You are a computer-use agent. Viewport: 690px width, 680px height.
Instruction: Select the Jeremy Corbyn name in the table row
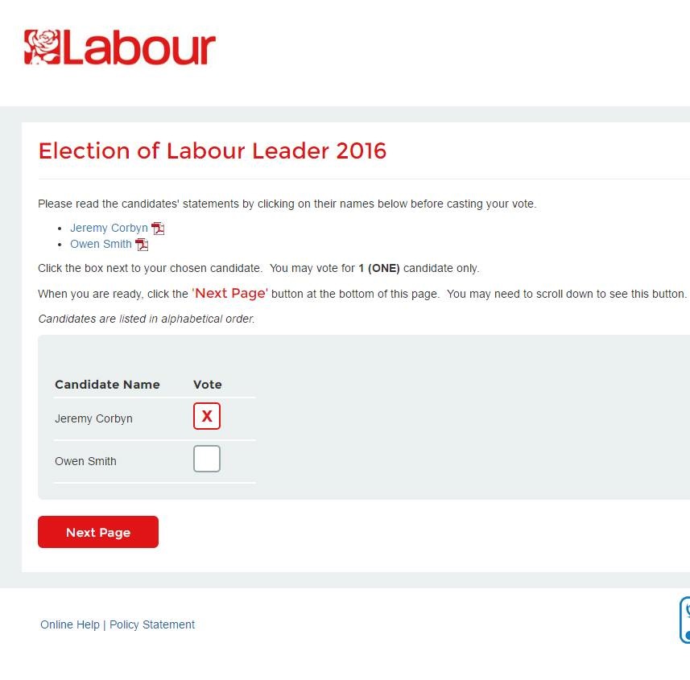pos(93,418)
